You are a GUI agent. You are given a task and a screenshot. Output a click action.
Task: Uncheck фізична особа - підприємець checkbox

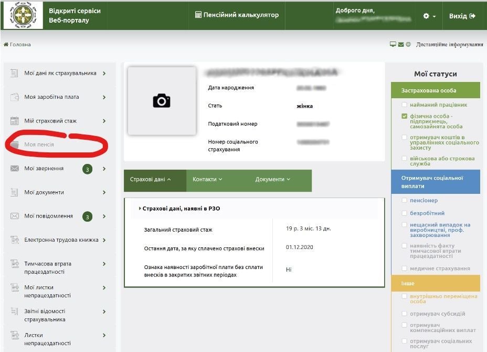tap(404, 116)
